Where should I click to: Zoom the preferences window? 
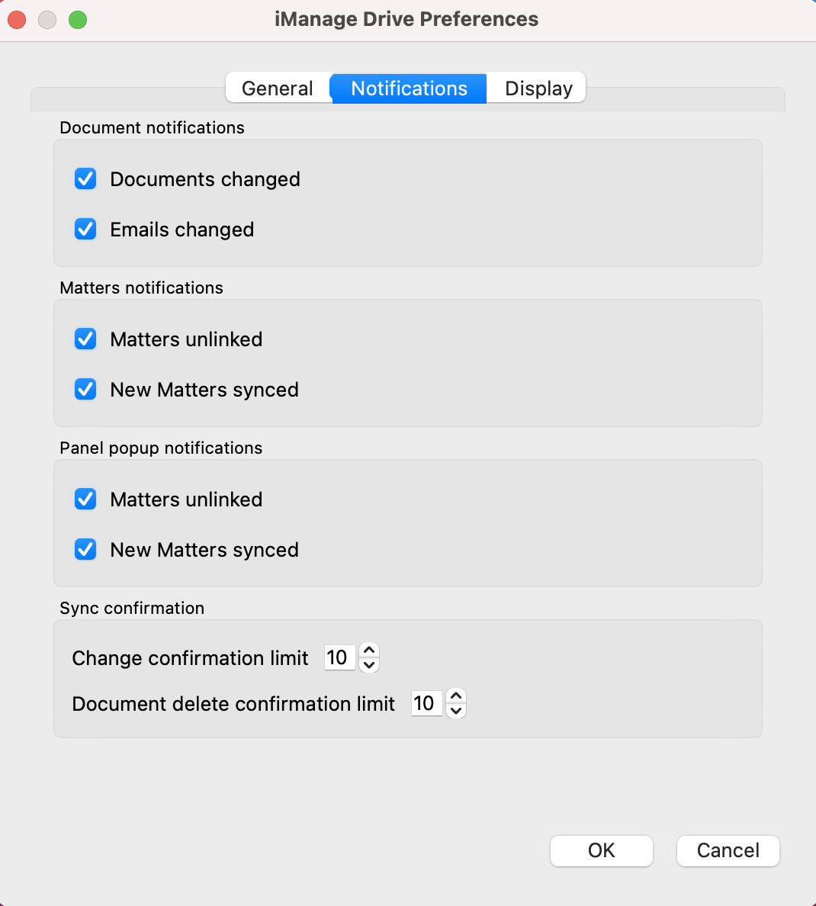[x=77, y=20]
